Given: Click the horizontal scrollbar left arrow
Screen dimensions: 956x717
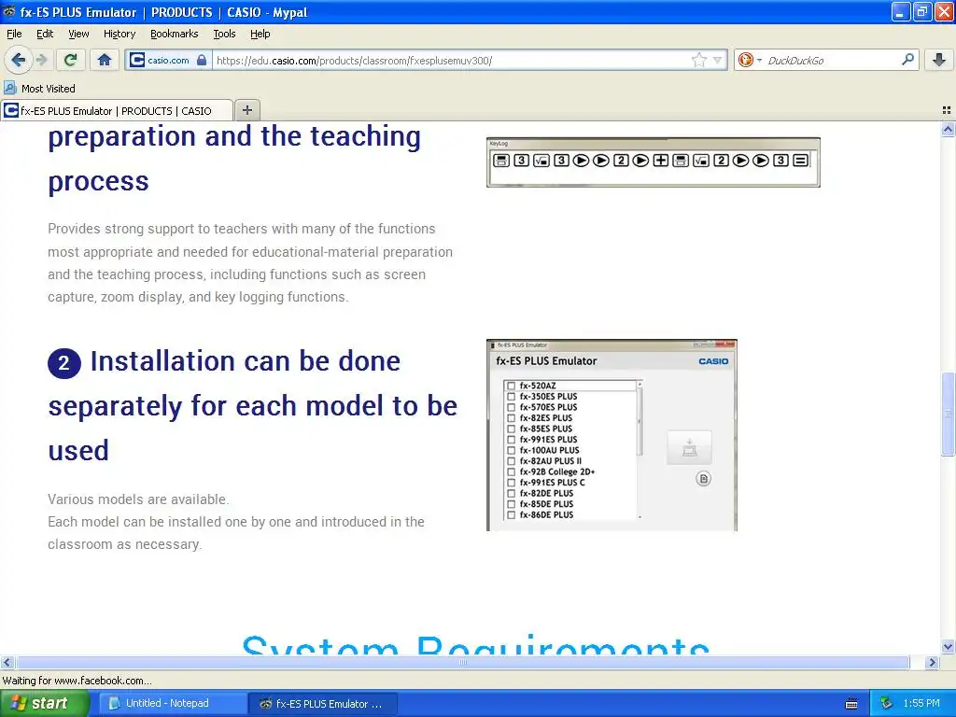Looking at the screenshot, I should [7, 662].
